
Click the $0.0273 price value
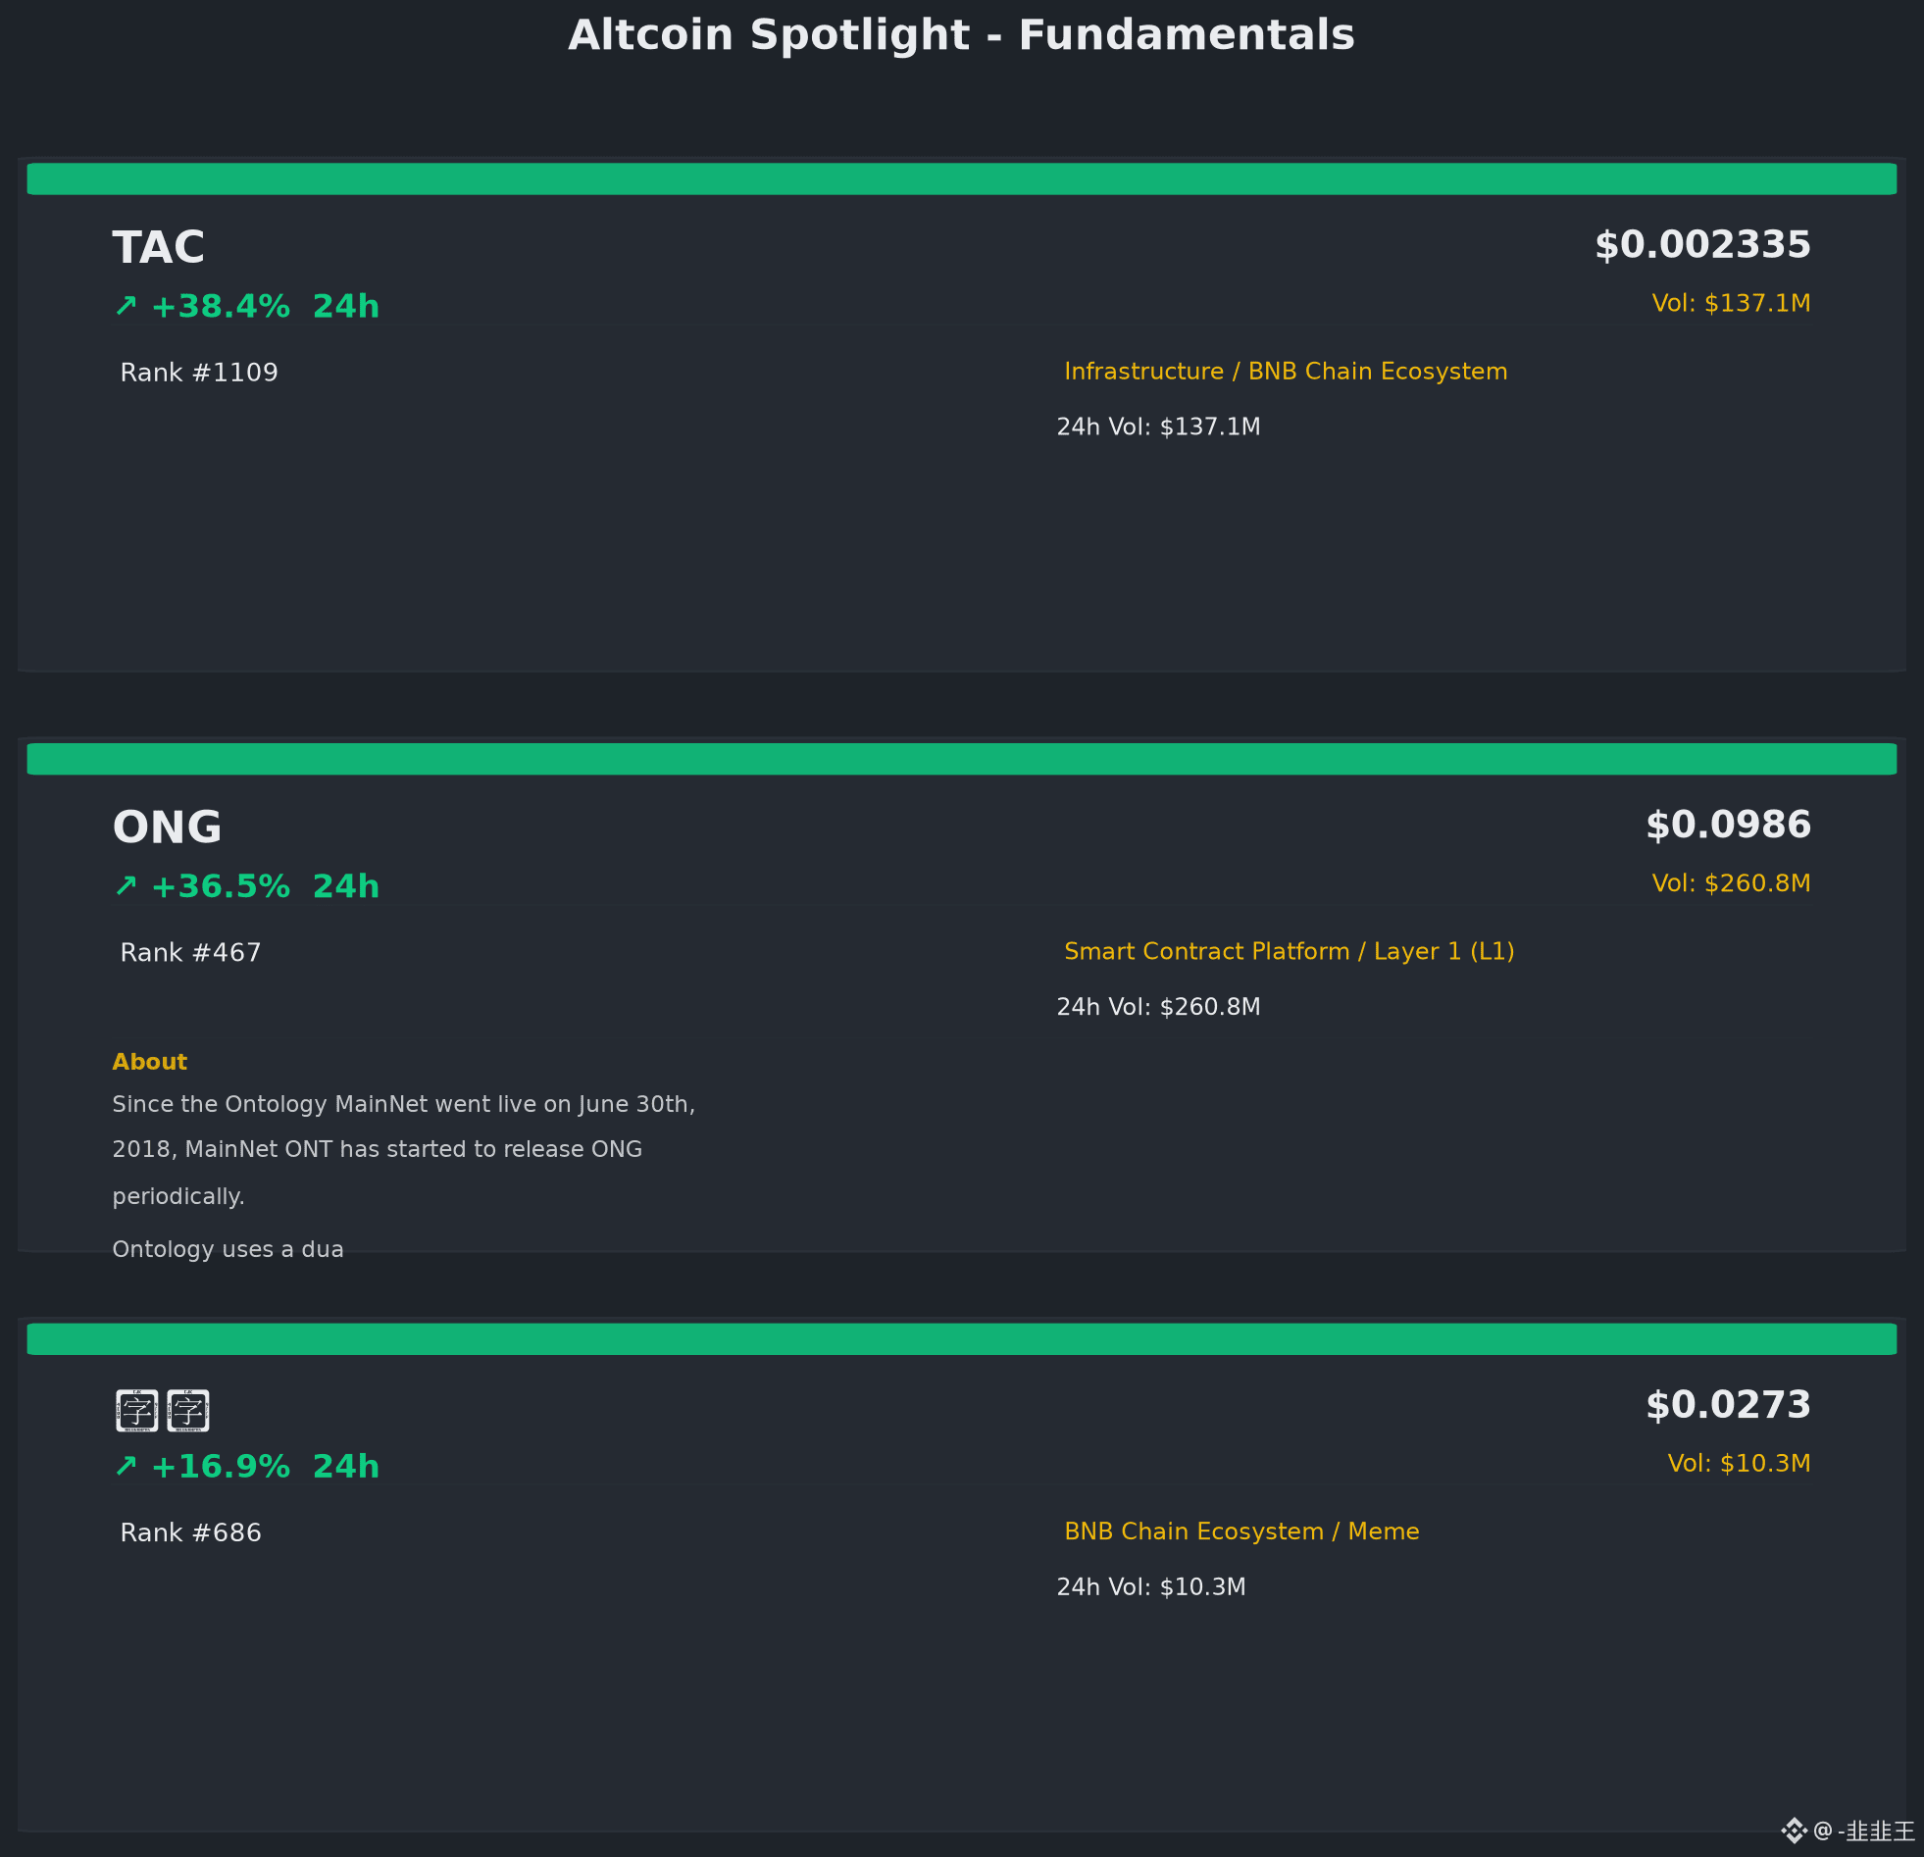(1729, 1406)
